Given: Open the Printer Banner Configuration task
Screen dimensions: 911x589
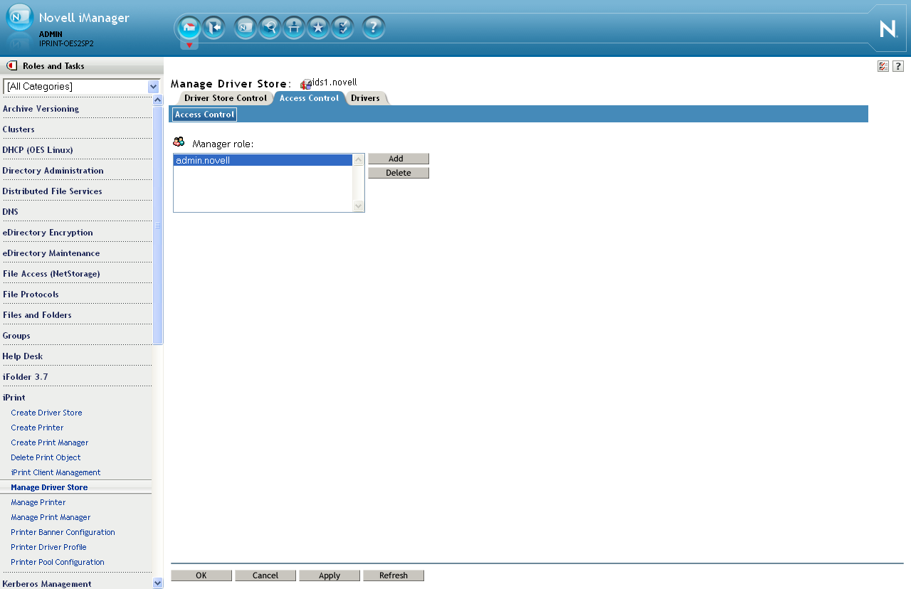Looking at the screenshot, I should [63, 532].
